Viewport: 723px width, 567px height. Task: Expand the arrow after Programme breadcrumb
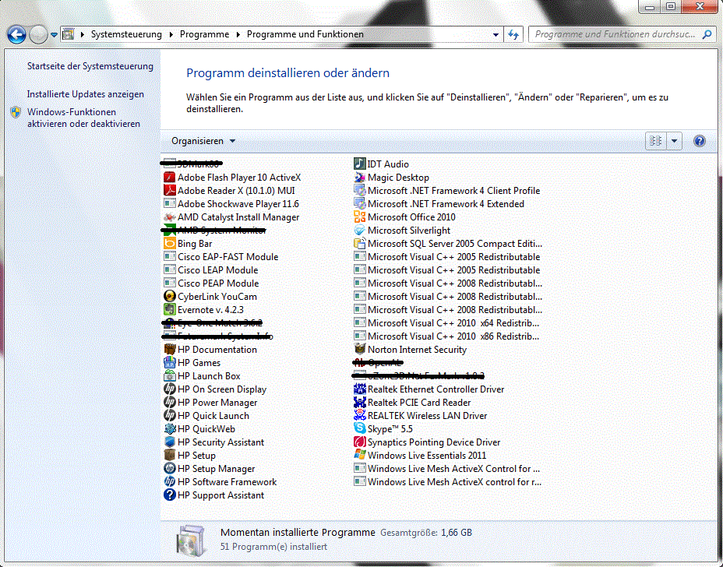click(238, 34)
